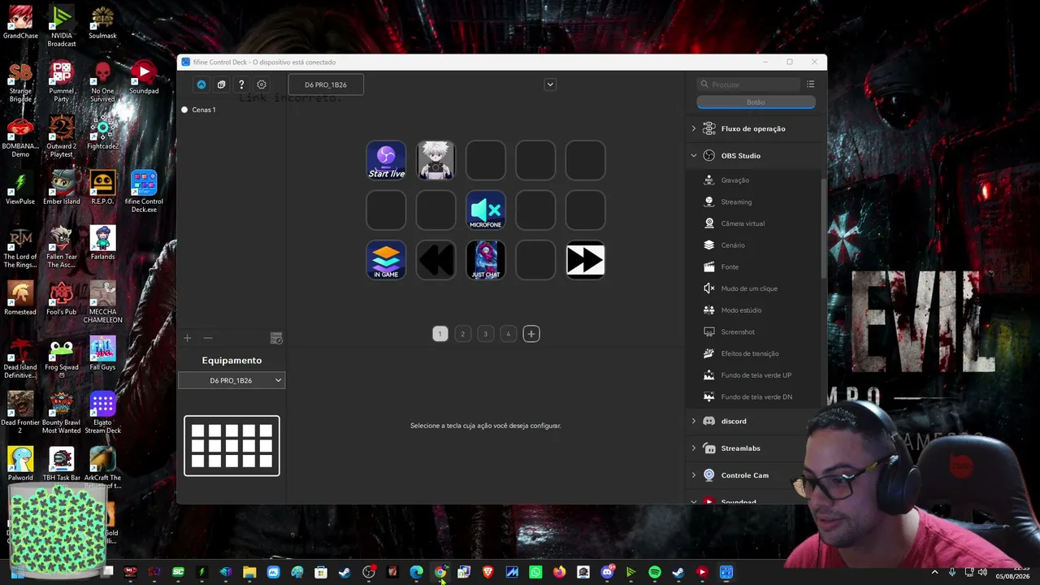Open Google Chrome from the taskbar

coord(440,572)
